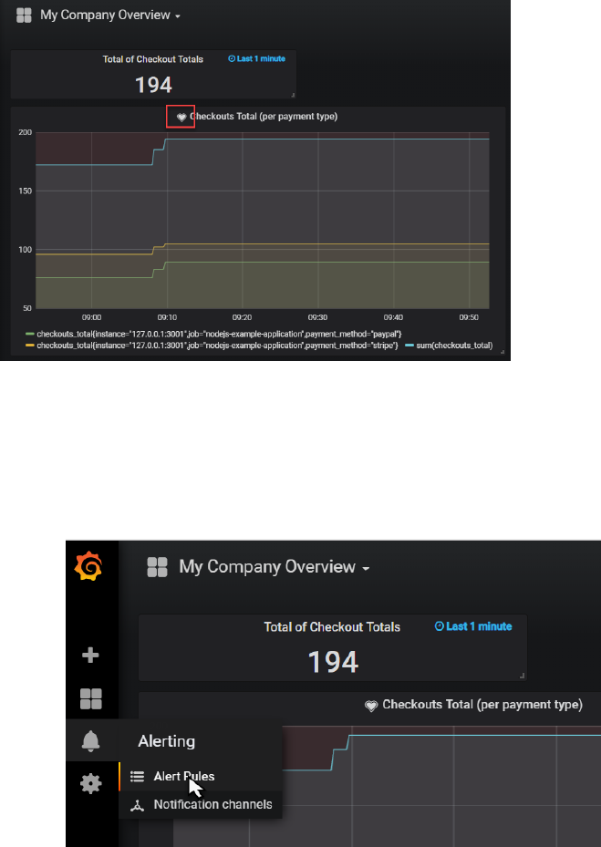This screenshot has width=601, height=847.
Task: Click the 200 y-axis label
Action: 26,133
